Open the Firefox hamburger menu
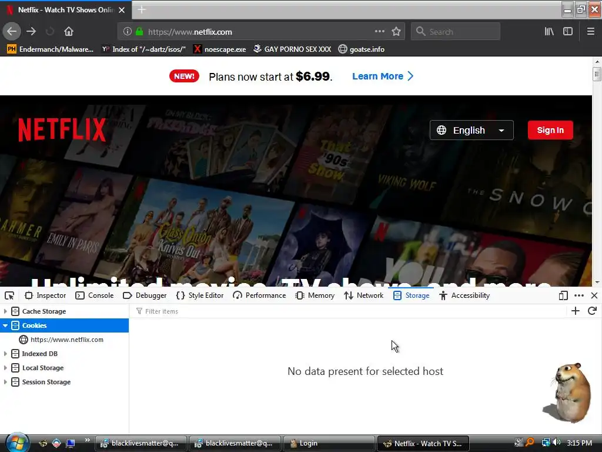 [590, 32]
